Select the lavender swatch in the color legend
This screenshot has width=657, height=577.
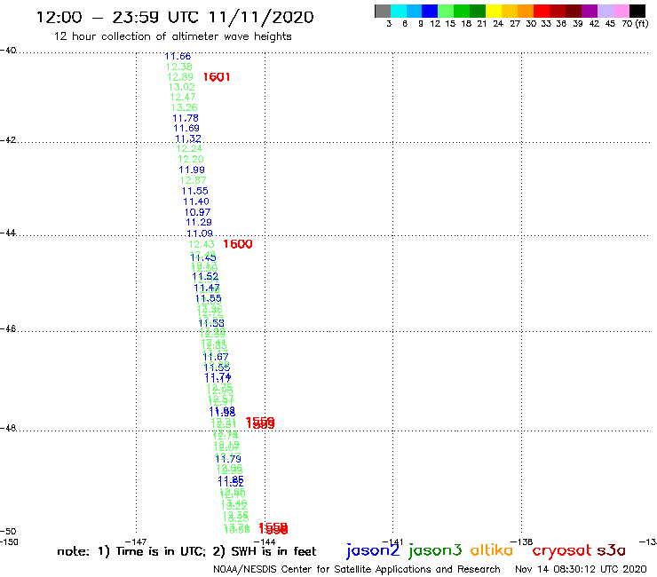click(x=605, y=11)
